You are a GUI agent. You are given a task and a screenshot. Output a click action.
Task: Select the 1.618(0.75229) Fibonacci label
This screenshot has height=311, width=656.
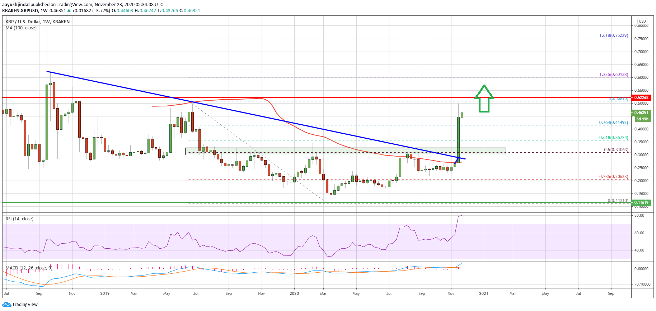click(x=614, y=35)
